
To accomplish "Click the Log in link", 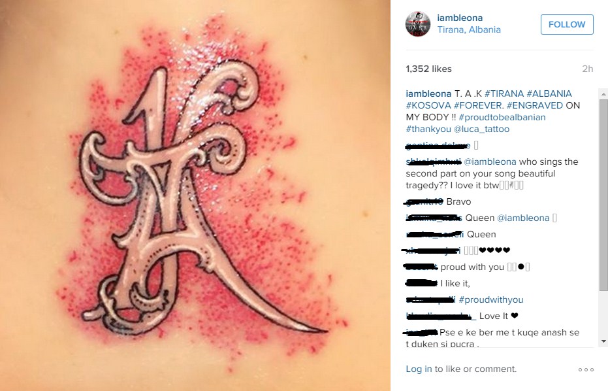I will click(419, 369).
